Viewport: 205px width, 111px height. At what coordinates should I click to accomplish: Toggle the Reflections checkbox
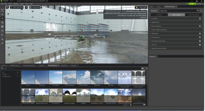click(x=200, y=34)
